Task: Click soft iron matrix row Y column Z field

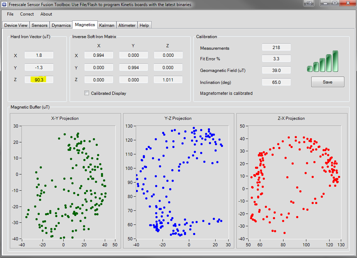Action: click(168, 67)
